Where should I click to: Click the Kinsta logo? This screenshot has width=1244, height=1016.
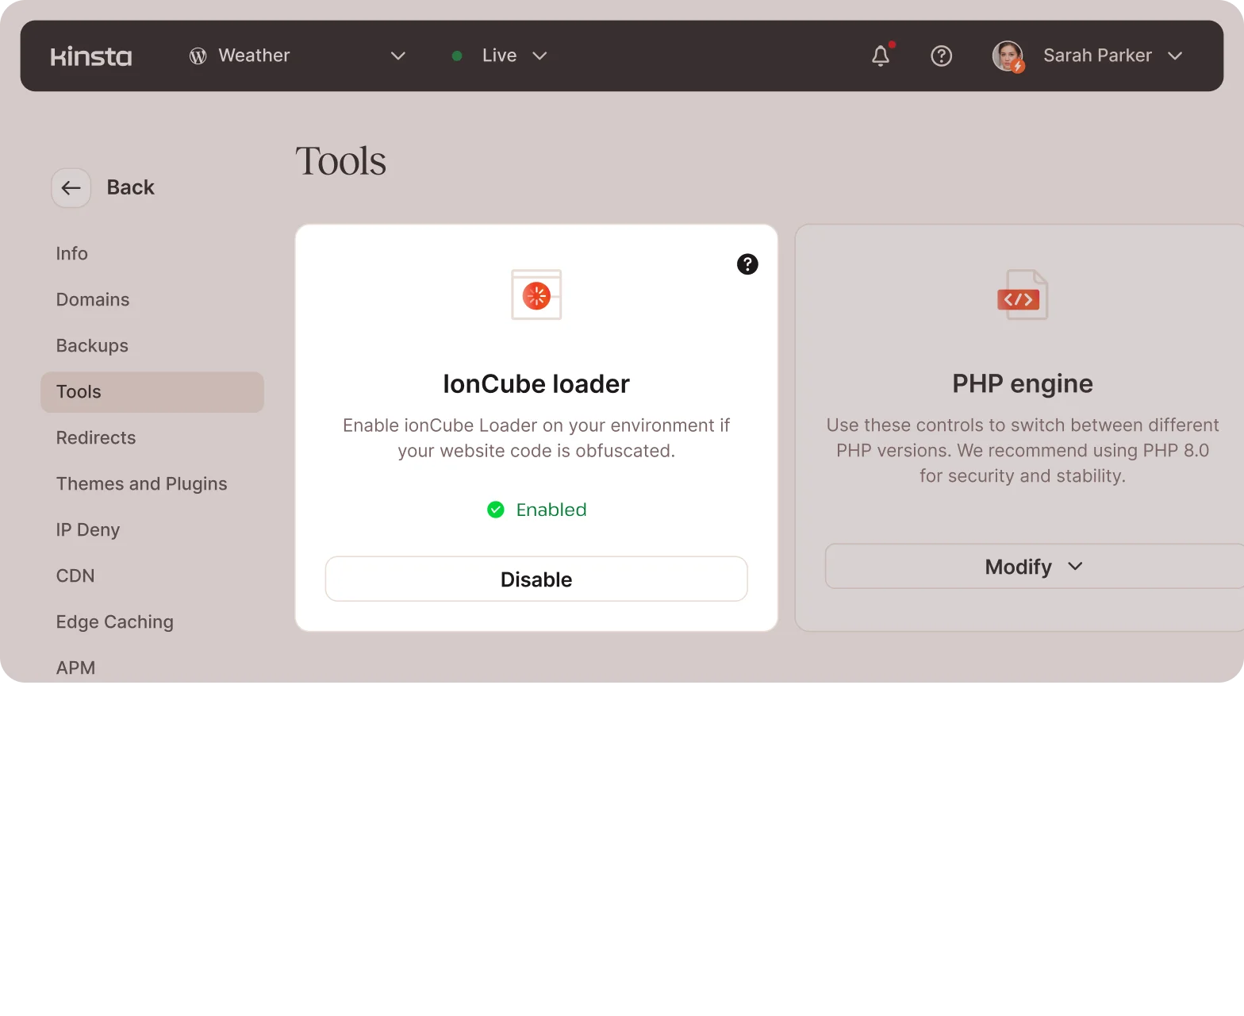tap(91, 56)
